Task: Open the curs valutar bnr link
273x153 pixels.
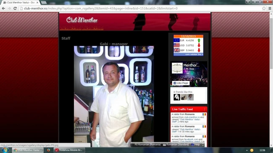Action: 194,54
